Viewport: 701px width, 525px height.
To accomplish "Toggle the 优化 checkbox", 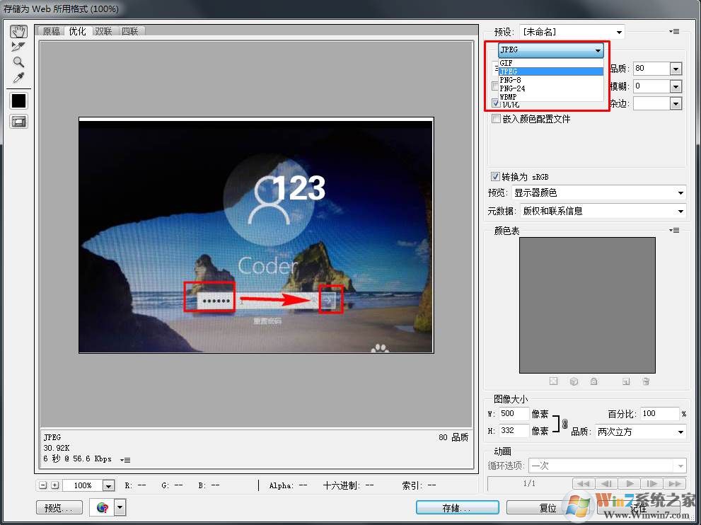I will [496, 103].
